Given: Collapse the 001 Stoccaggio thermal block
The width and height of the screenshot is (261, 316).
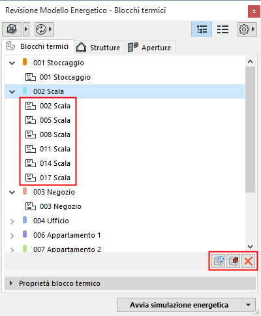Looking at the screenshot, I should pyautogui.click(x=12, y=63).
